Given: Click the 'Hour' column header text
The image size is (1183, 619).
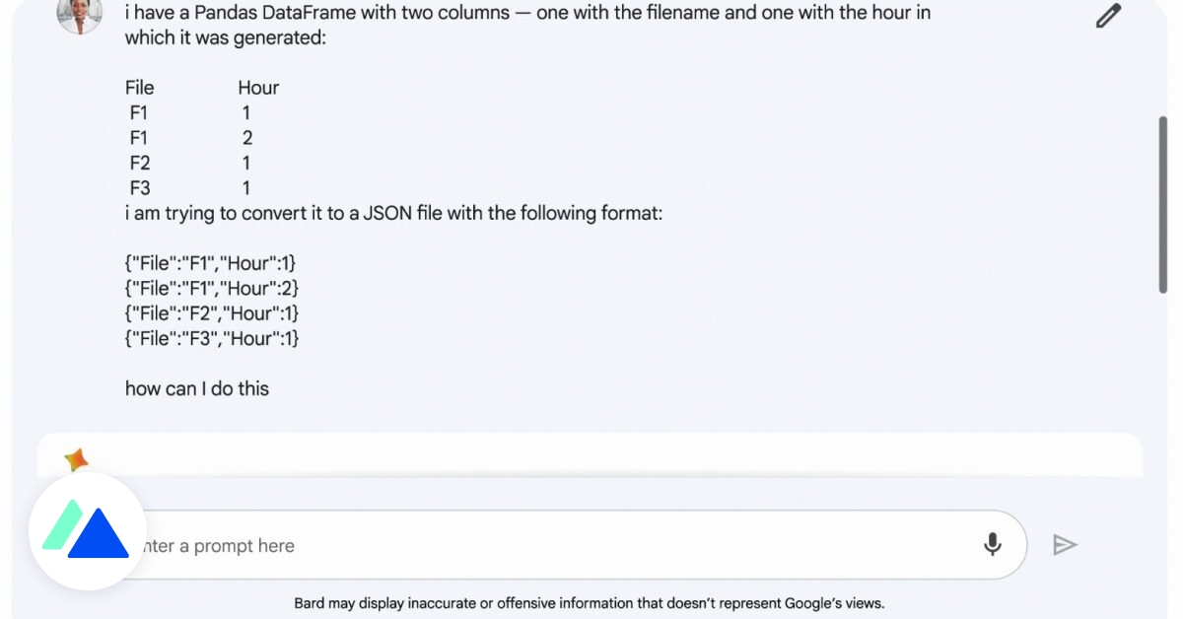Looking at the screenshot, I should pos(258,88).
